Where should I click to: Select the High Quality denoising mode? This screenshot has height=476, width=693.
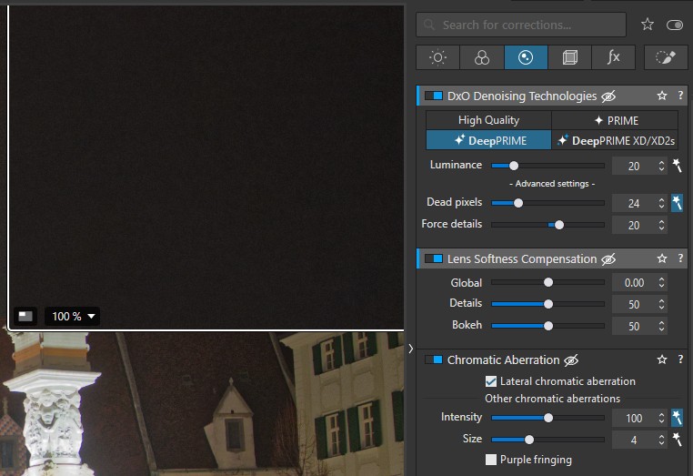point(488,120)
